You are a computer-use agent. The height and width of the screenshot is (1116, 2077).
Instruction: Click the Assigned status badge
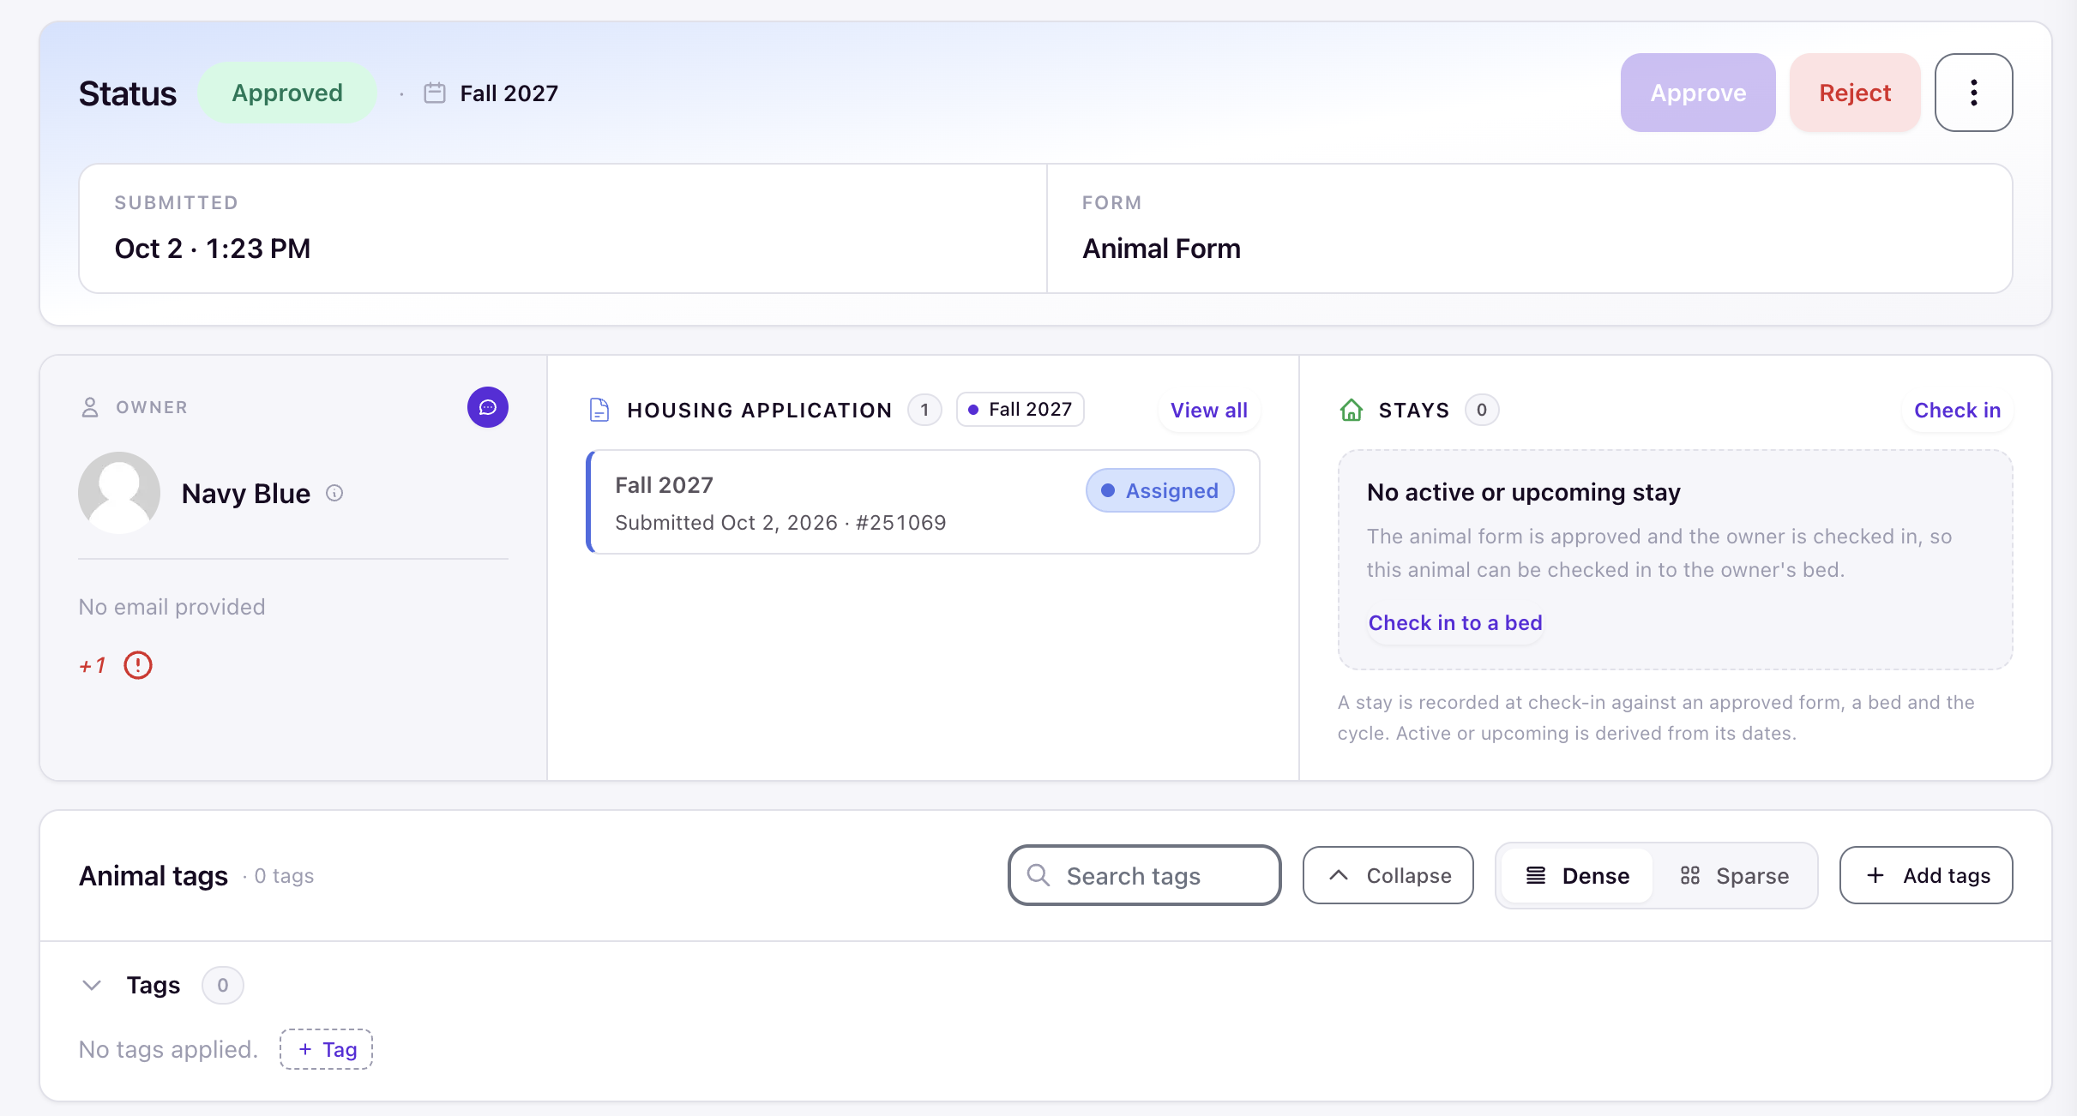point(1160,490)
